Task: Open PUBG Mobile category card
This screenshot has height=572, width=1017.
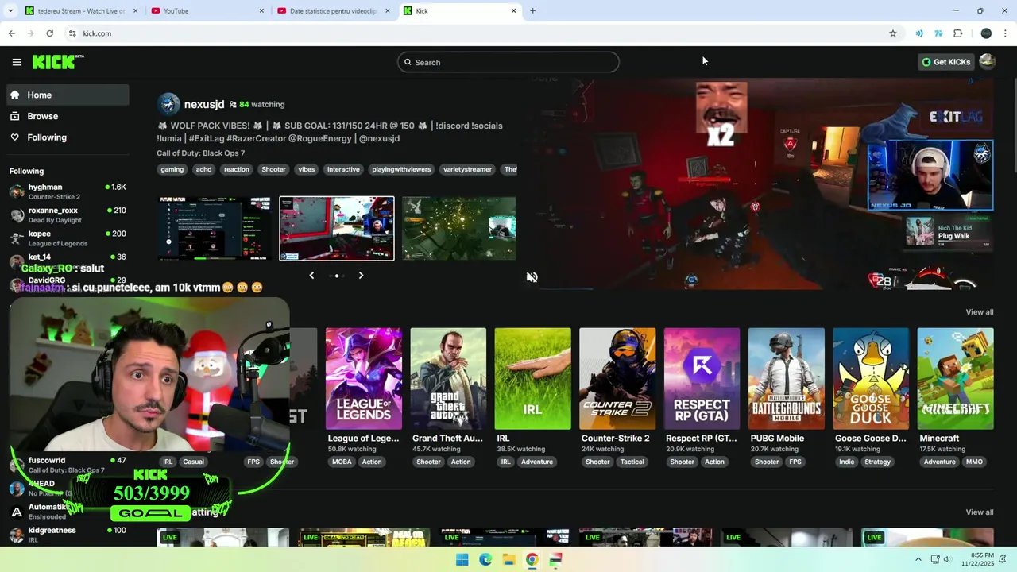Action: coord(787,379)
